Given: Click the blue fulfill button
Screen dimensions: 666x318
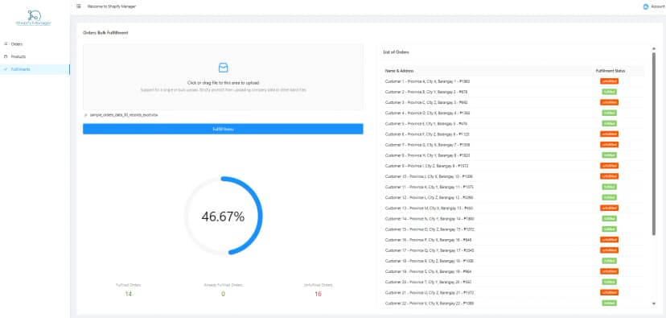Looking at the screenshot, I should coord(223,129).
